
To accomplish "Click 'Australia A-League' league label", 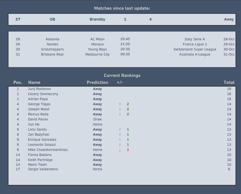I will (195, 54).
